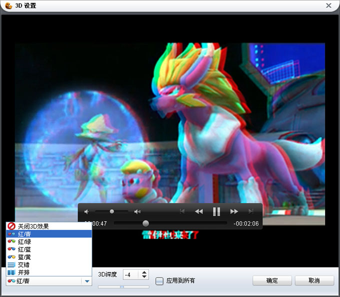Pause the video preview

click(216, 212)
